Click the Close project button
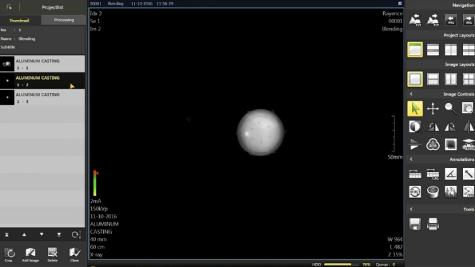 [x=75, y=254]
